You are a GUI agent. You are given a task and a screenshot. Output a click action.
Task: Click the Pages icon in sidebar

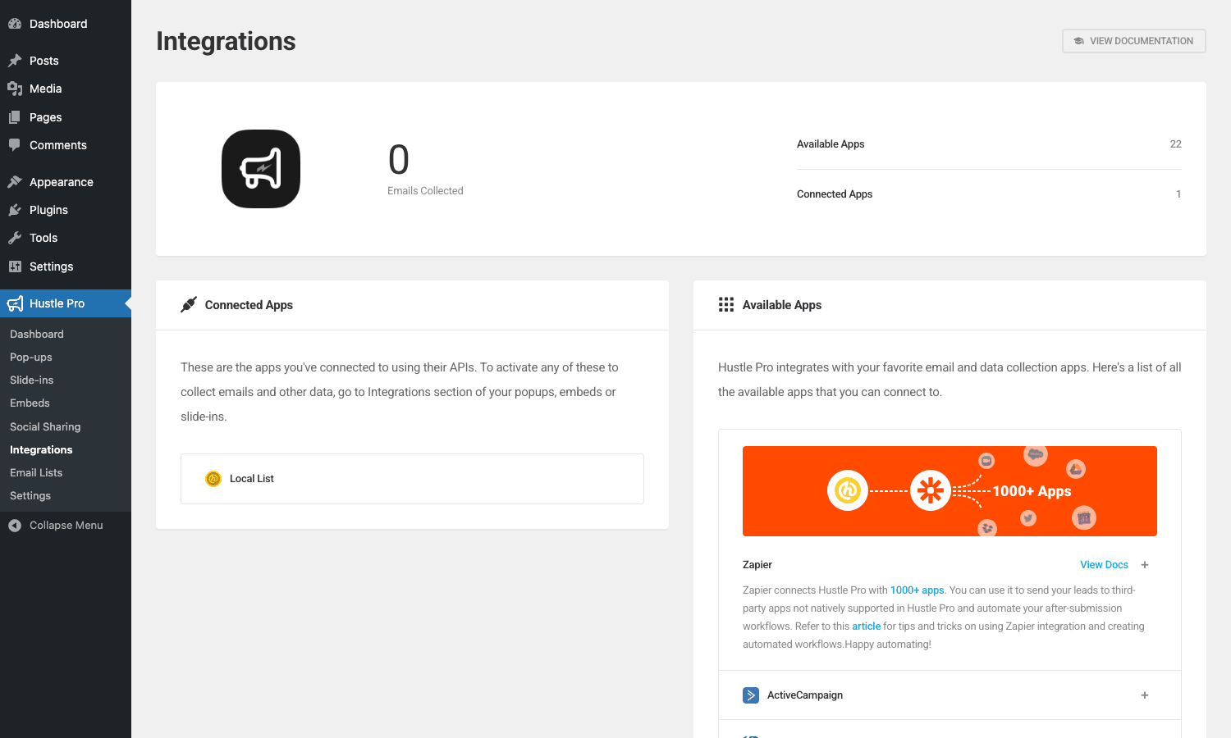[15, 117]
